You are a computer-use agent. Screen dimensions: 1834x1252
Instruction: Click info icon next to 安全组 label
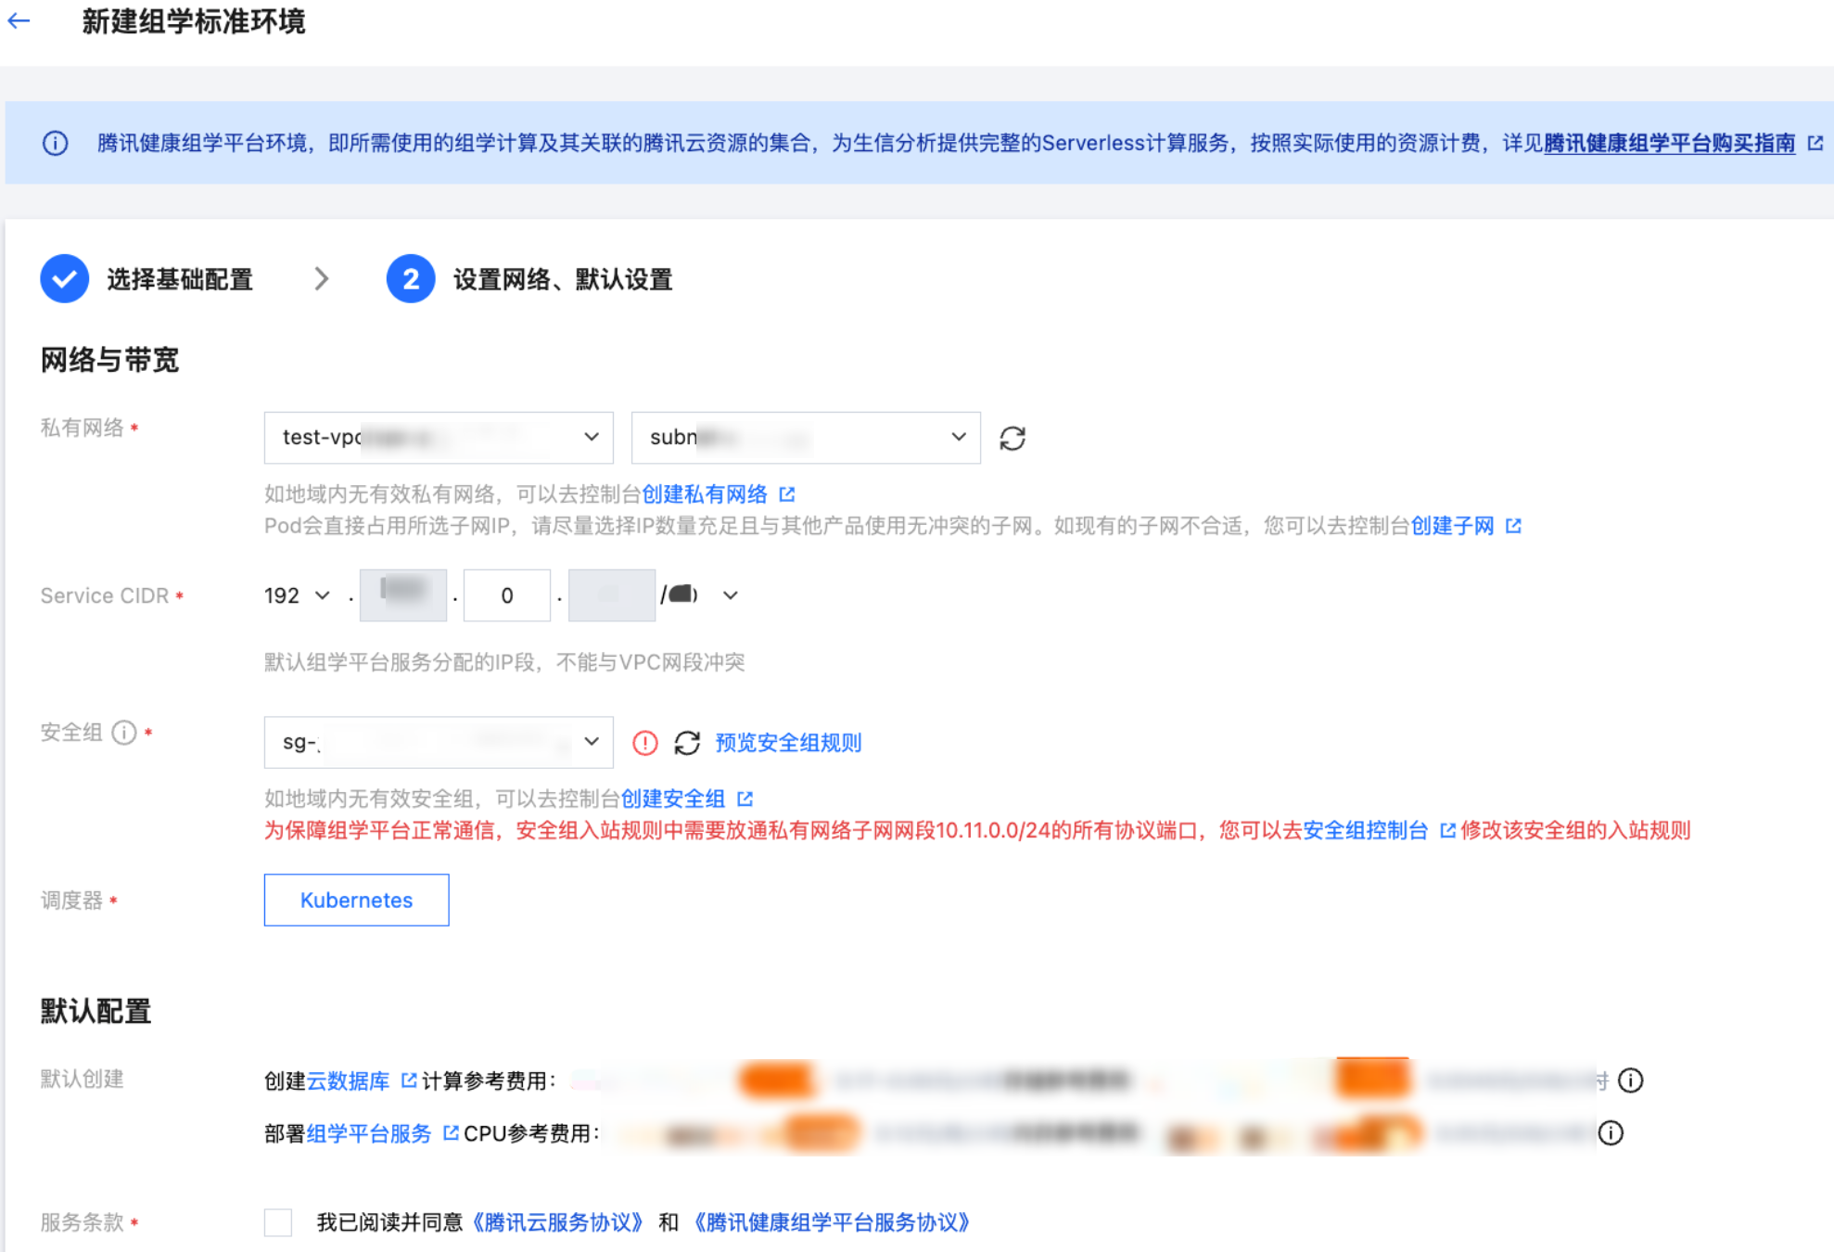(x=124, y=733)
